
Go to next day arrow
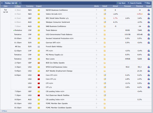pyautogui.click(x=20, y=3)
